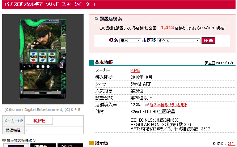
Task: Click the ART:純増約2.0枚/G line
Action: (170, 129)
